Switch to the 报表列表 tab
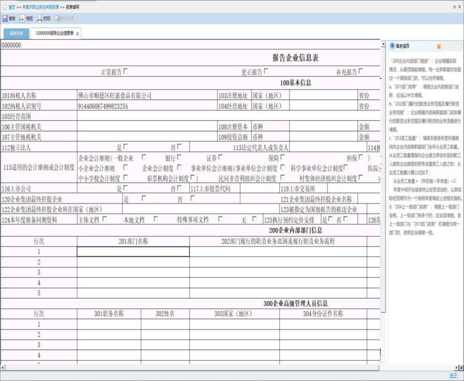464x381 pixels. pyautogui.click(x=16, y=34)
